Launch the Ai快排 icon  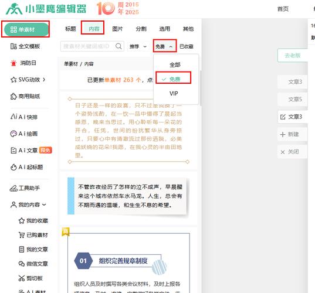click(x=13, y=117)
